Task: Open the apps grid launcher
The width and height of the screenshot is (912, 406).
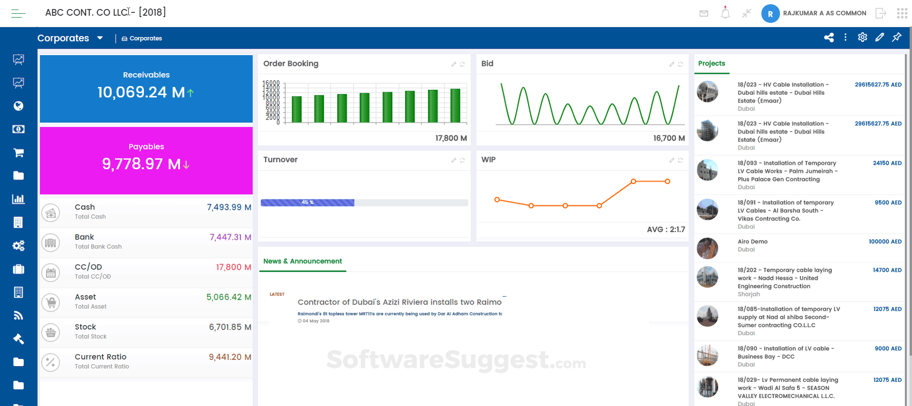Action: pos(902,13)
